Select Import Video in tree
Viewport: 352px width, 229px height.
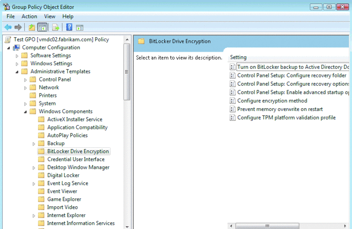tap(62, 207)
